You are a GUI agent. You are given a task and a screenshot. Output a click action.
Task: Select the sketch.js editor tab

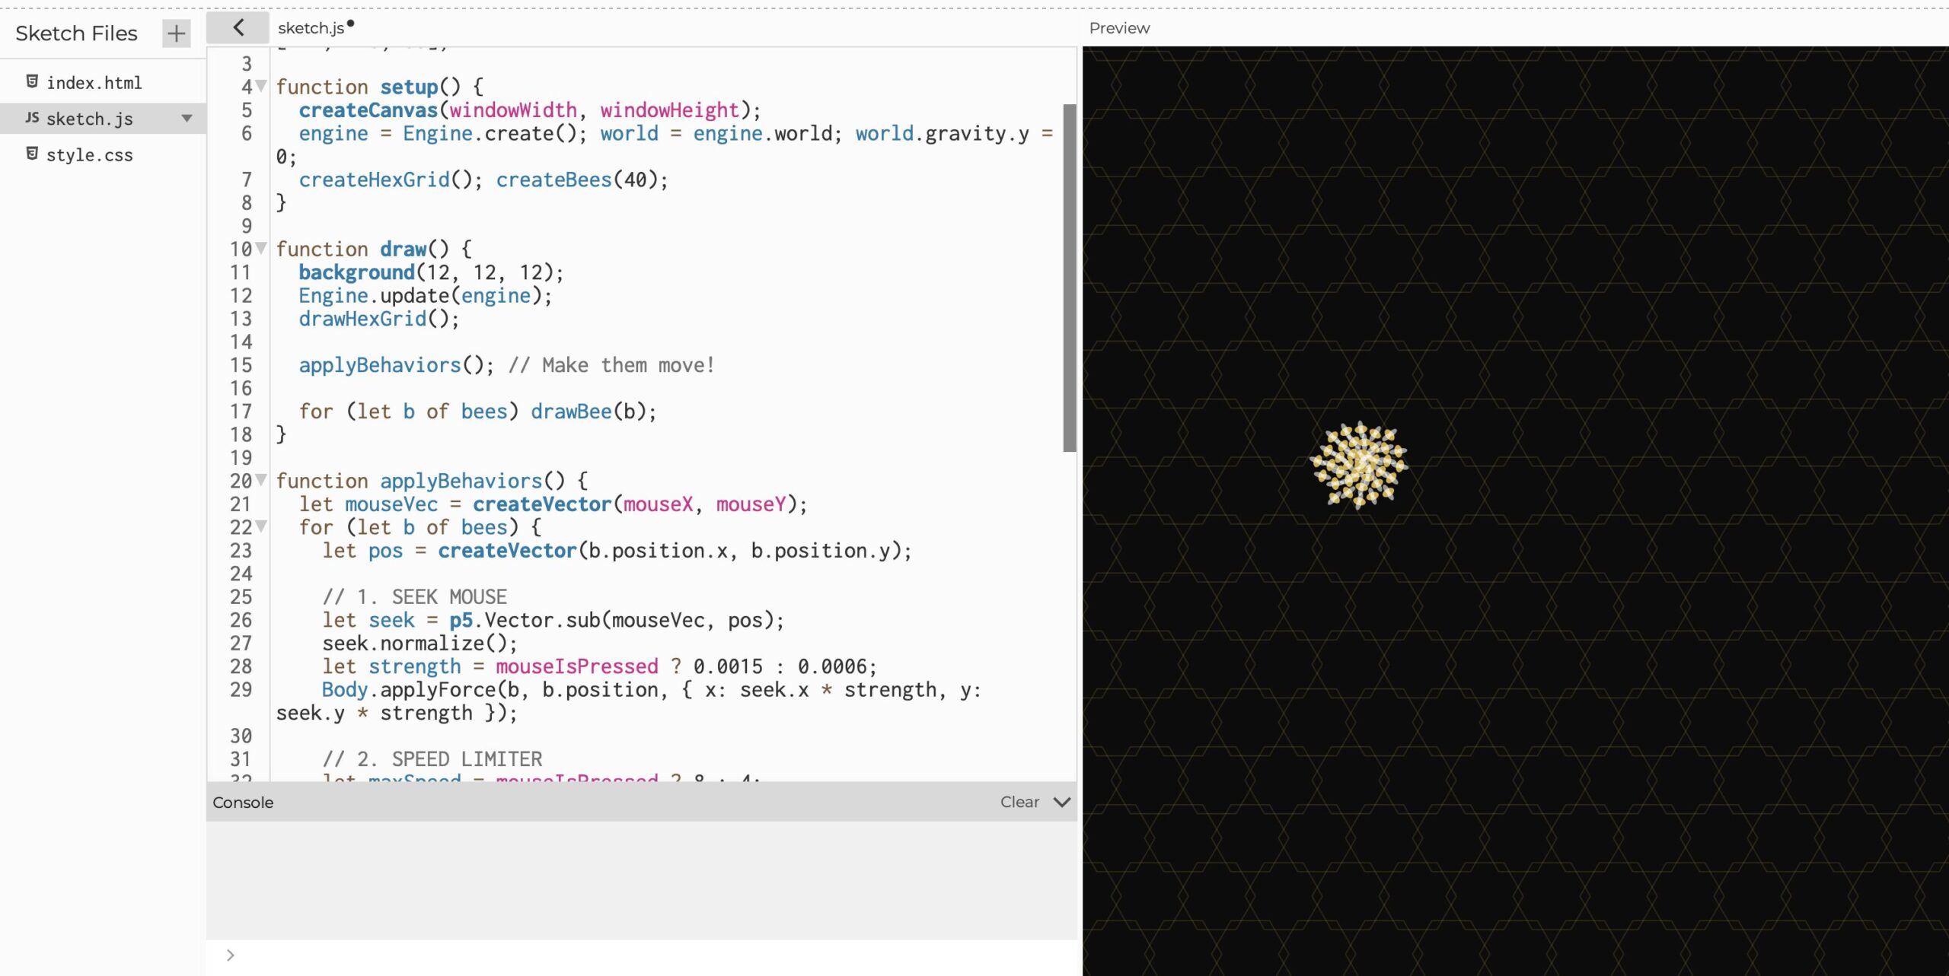point(311,28)
